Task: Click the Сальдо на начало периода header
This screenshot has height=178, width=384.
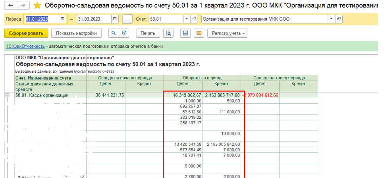Action: 125,78
